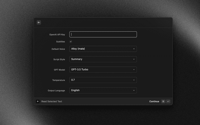Open the dropdown showing 0.7

103,80
